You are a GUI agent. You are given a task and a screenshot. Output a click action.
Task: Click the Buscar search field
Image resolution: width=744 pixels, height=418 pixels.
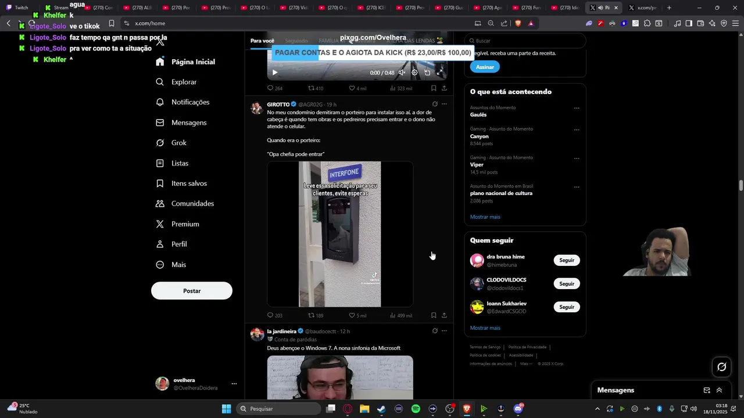click(525, 41)
